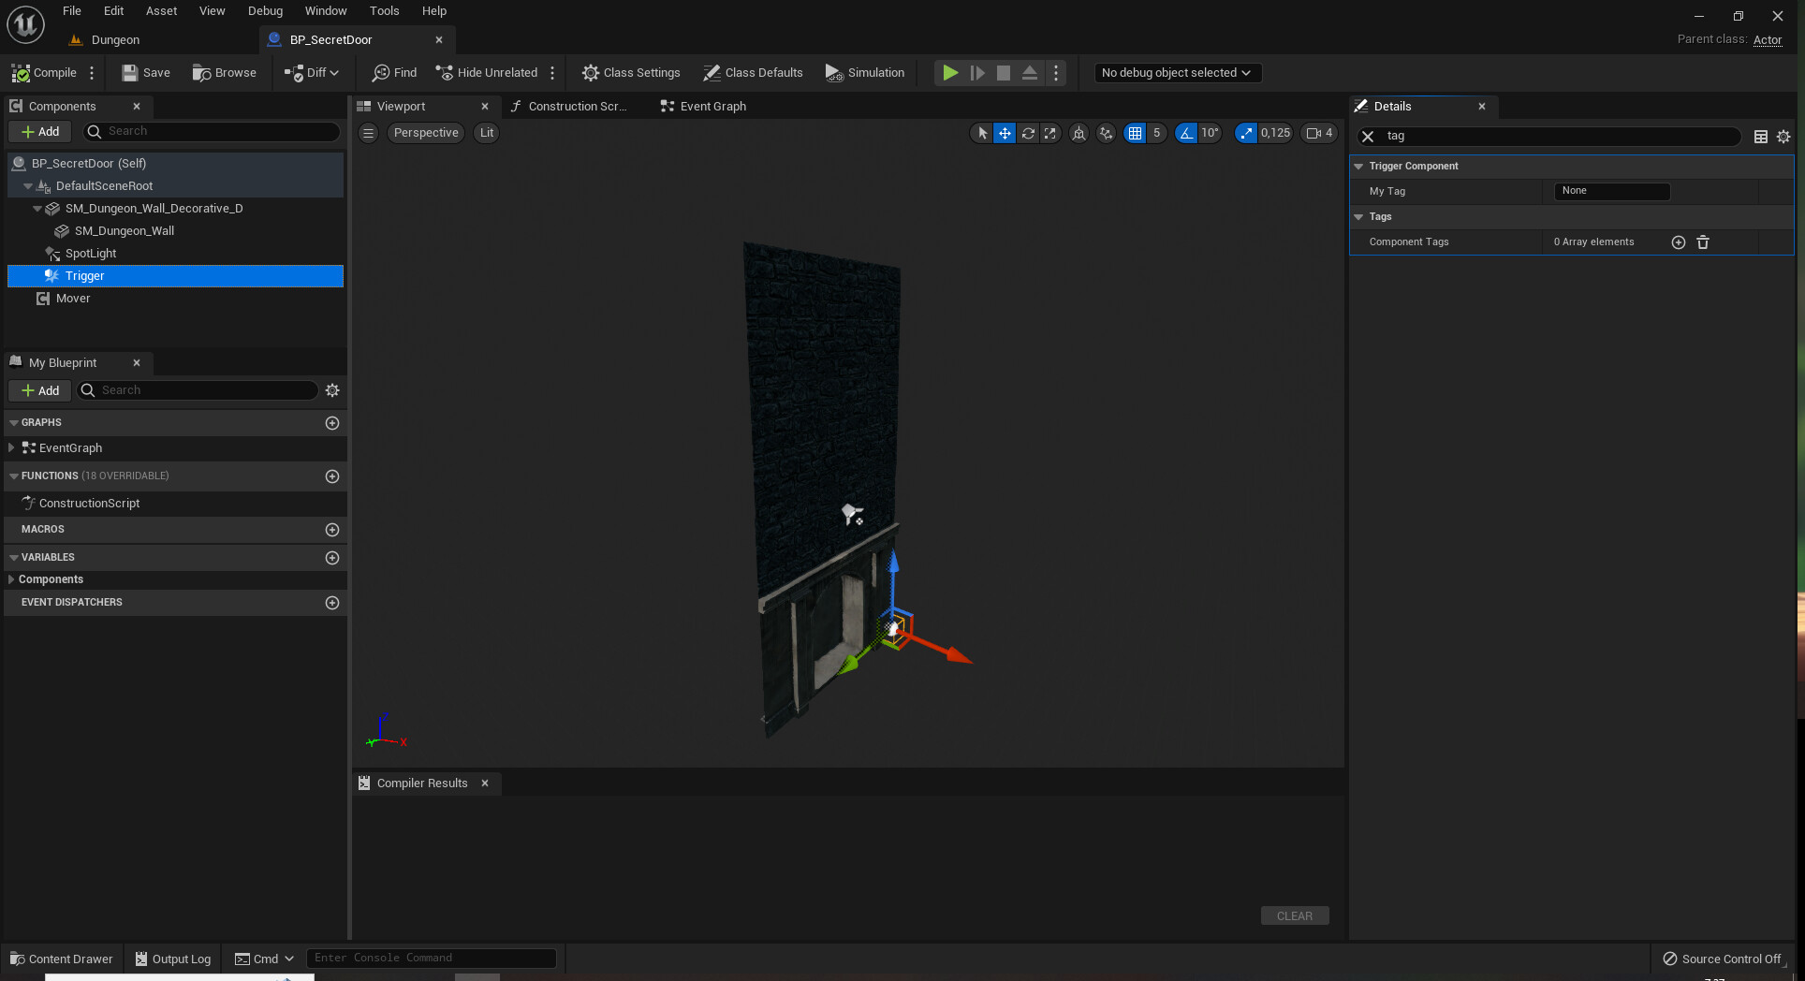Open viewport camera options menu icon
This screenshot has height=981, width=1805.
pos(368,133)
